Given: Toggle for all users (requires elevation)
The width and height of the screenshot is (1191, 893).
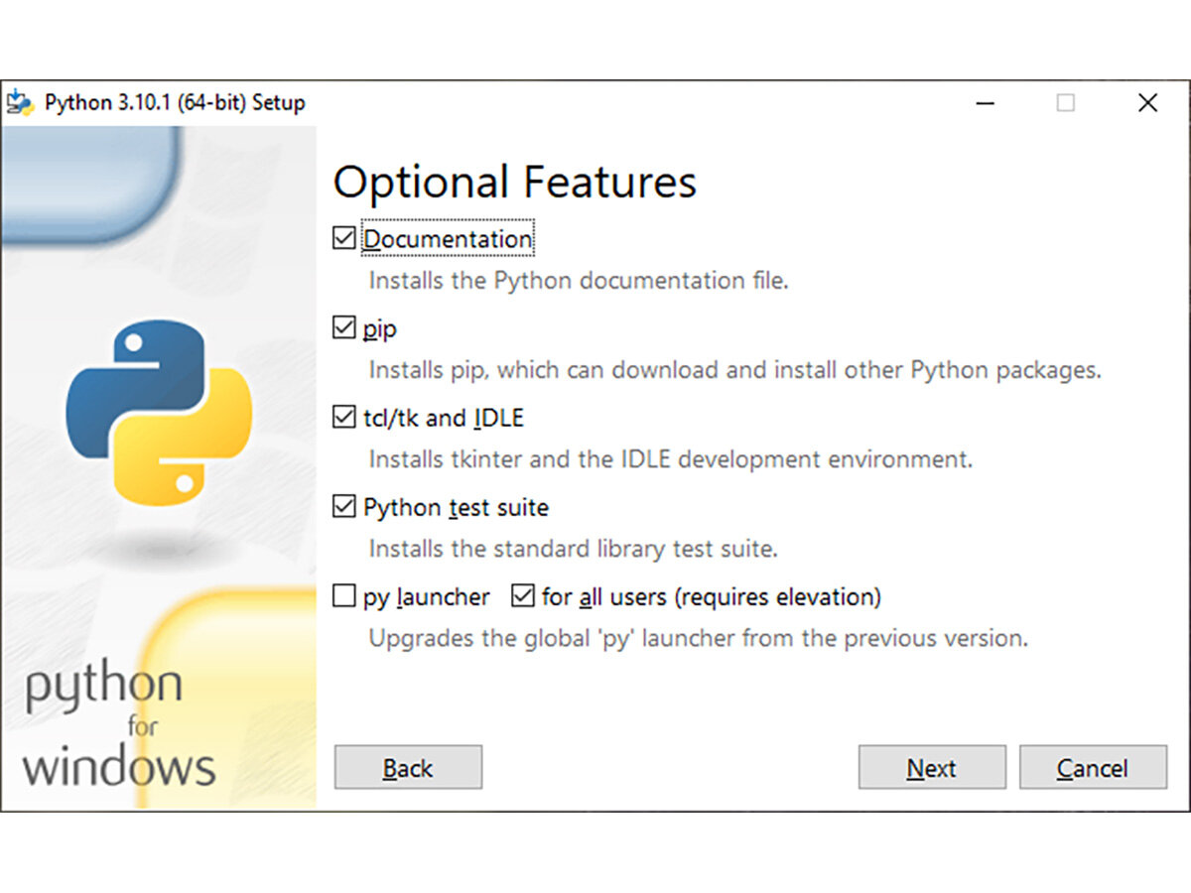Looking at the screenshot, I should [523, 596].
